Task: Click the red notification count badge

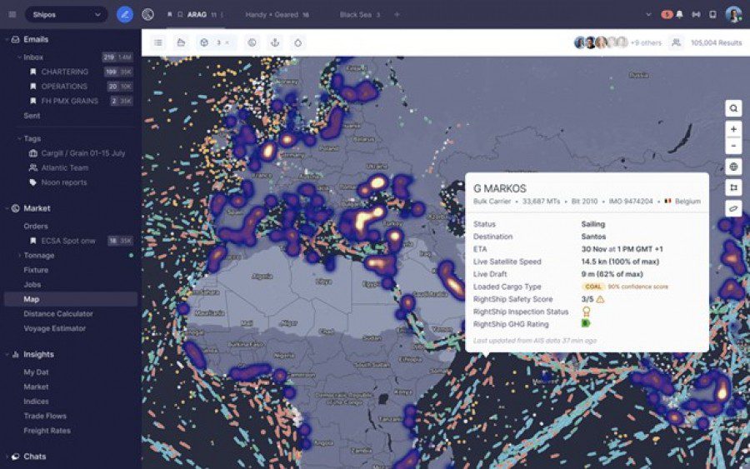Action: [x=667, y=14]
